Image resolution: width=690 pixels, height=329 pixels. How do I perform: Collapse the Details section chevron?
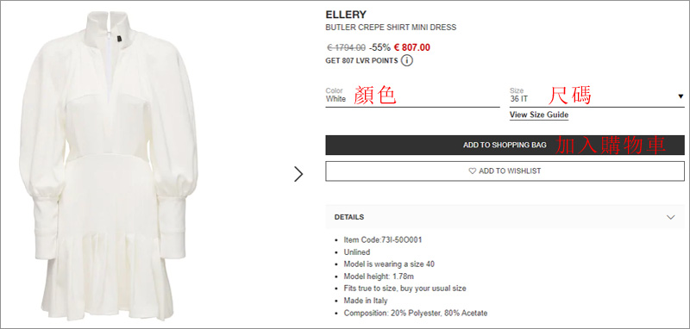pos(671,217)
